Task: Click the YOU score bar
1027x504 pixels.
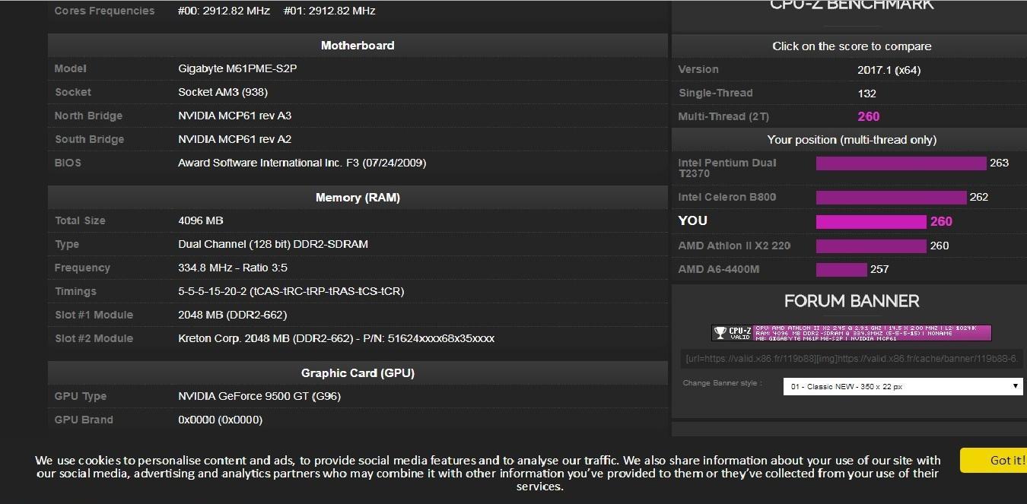Action: (x=872, y=222)
